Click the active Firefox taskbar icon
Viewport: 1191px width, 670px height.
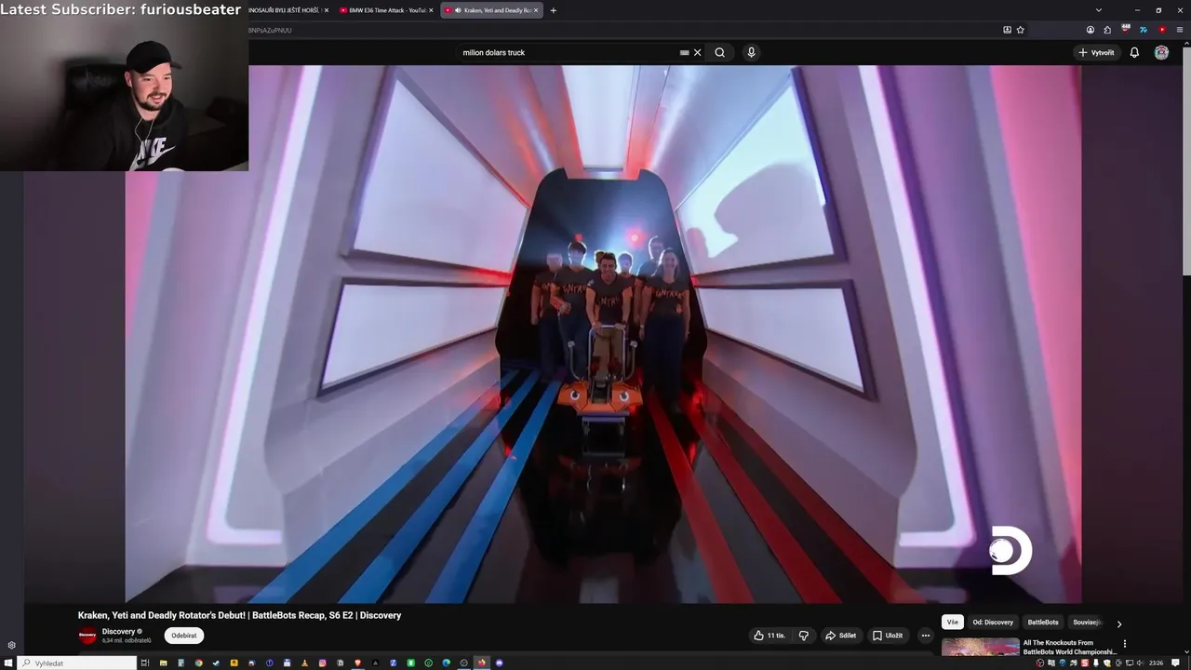tap(481, 663)
